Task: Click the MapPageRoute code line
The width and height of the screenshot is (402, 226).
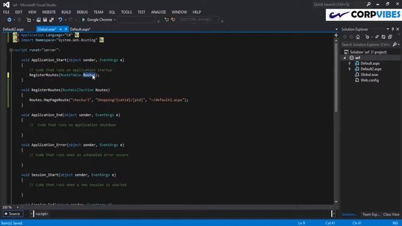Action: pos(109,100)
